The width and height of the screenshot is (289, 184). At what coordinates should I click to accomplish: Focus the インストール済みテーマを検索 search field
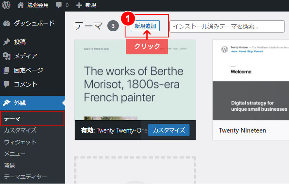(x=227, y=26)
